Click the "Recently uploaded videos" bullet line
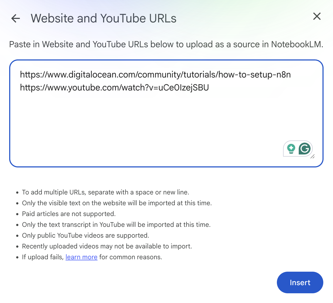 coord(107,246)
